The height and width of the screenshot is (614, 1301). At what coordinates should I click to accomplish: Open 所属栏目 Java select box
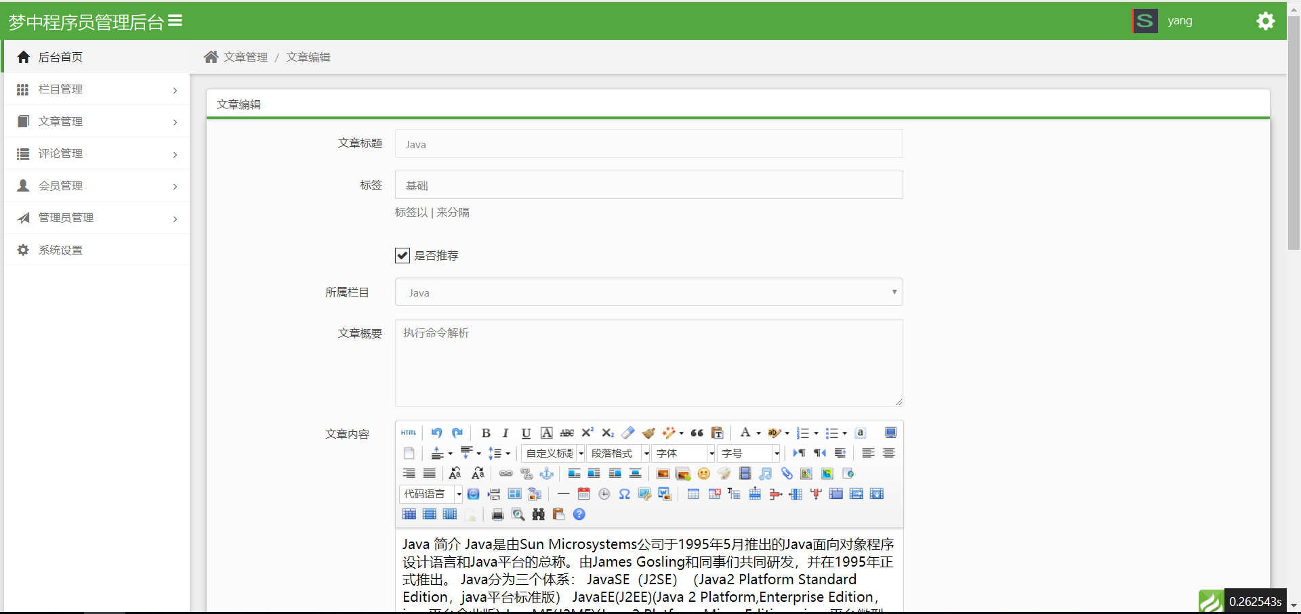point(648,292)
